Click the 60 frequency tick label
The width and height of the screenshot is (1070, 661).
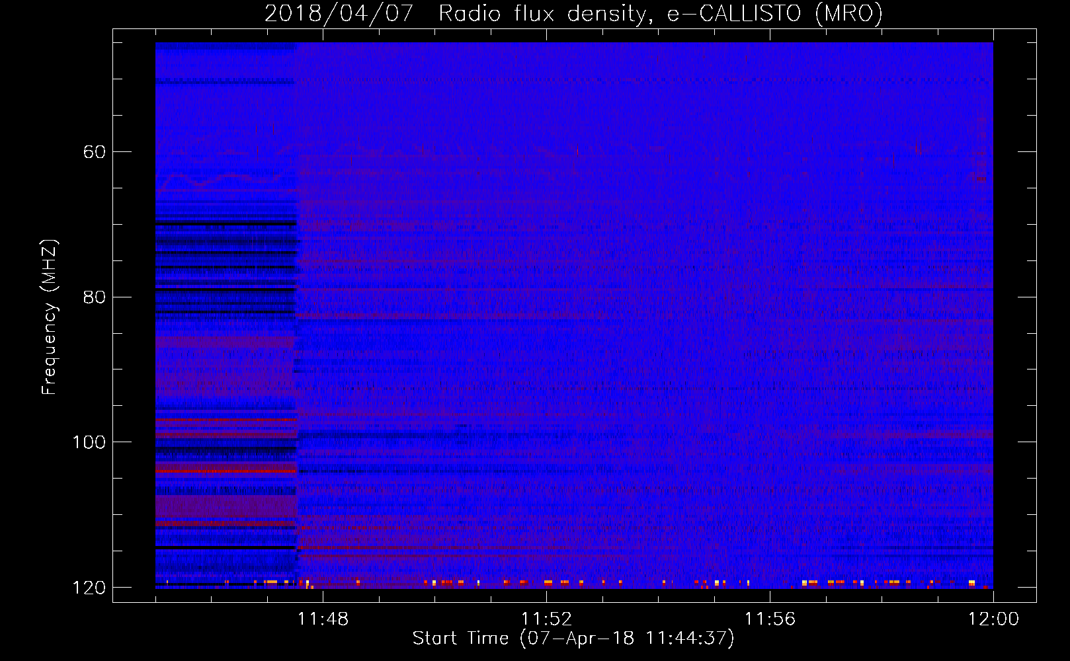94,152
